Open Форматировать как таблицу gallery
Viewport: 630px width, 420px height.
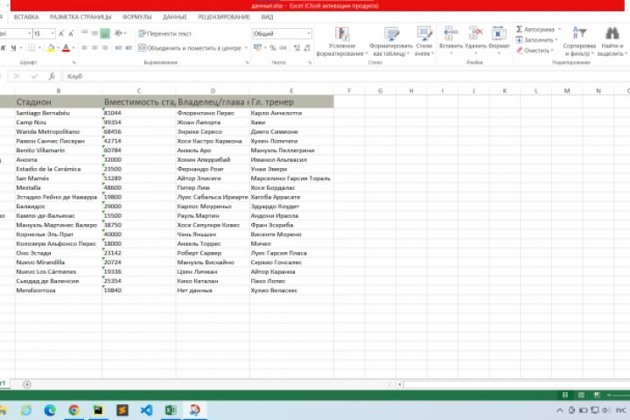click(390, 41)
